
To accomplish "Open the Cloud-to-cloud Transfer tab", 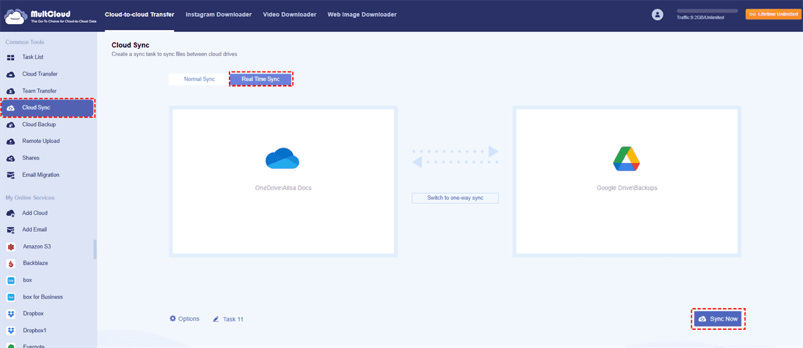I will [x=139, y=14].
